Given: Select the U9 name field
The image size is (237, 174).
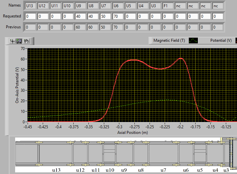Looking at the screenshot, I should [81, 6].
